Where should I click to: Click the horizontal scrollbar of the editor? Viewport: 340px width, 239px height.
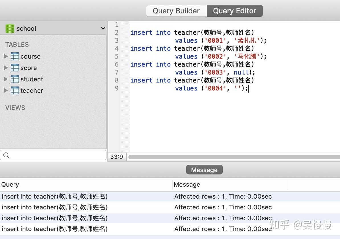(x=234, y=157)
